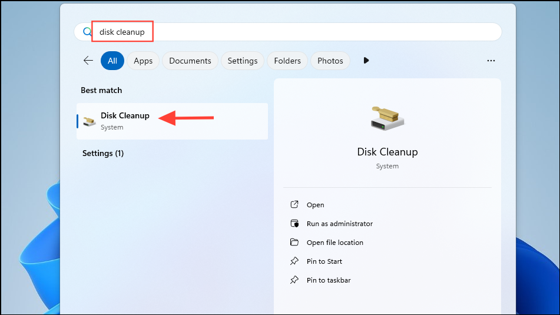Click the small Disk Cleanup result icon
Viewport: 560px width, 315px height.
pyautogui.click(x=90, y=121)
